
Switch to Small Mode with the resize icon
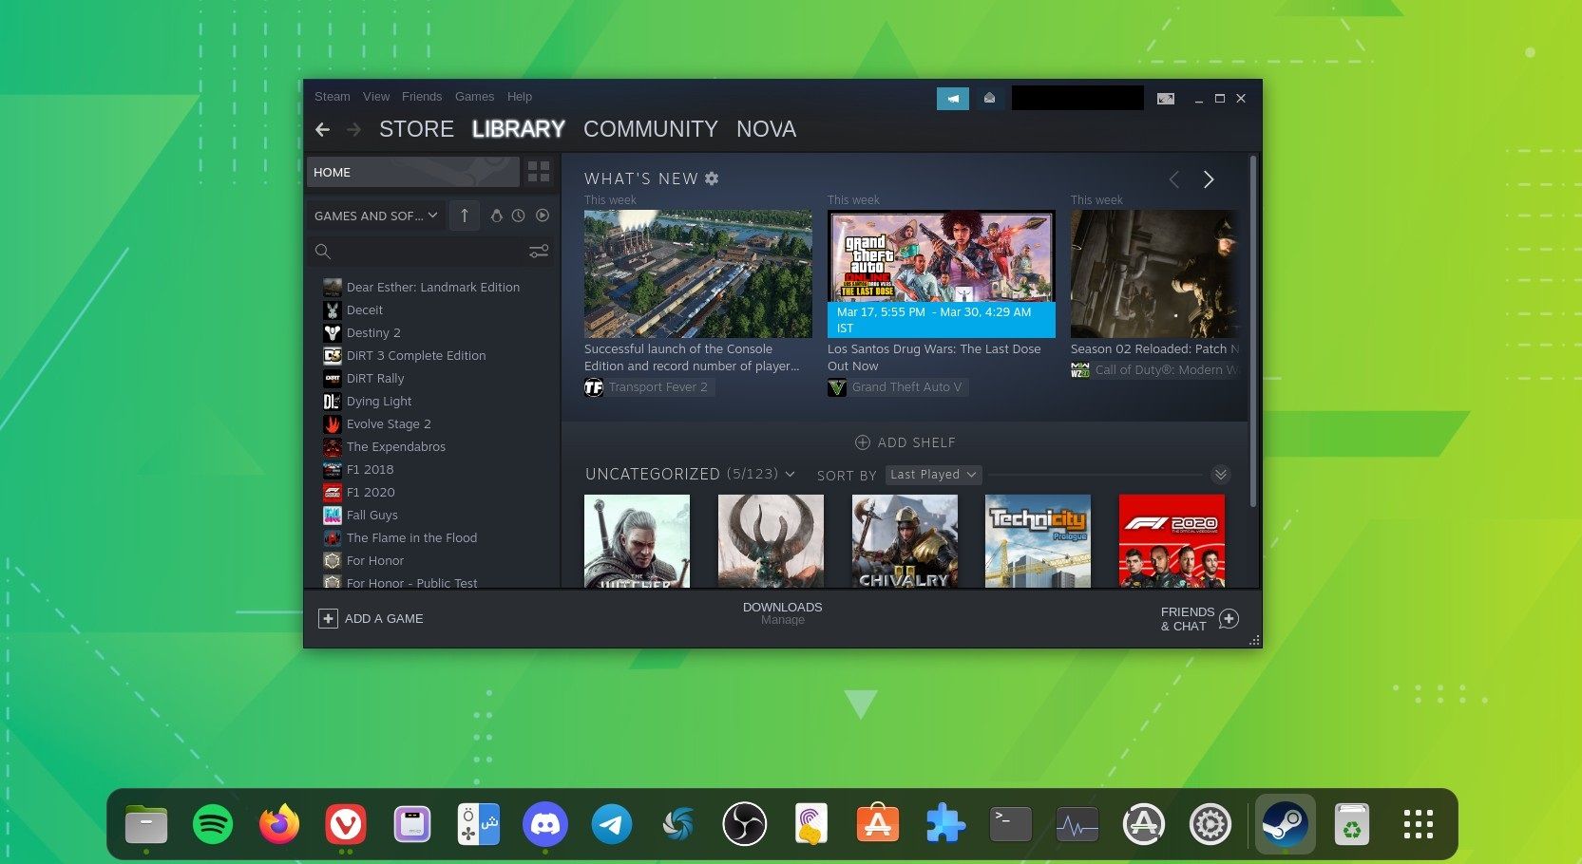pos(1165,98)
